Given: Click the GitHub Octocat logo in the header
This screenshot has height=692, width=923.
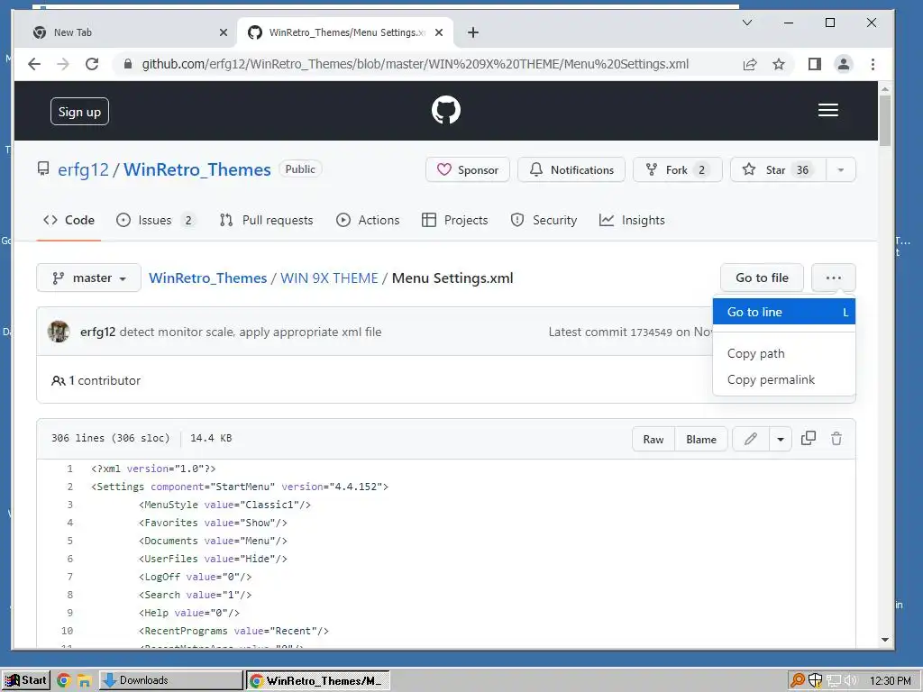Looking at the screenshot, I should pyautogui.click(x=445, y=110).
